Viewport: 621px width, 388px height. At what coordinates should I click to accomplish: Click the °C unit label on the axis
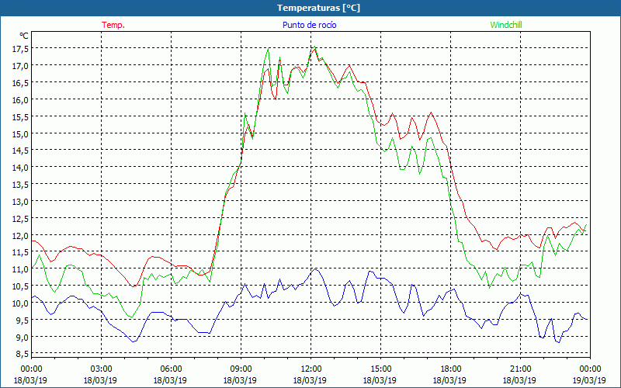click(24, 36)
